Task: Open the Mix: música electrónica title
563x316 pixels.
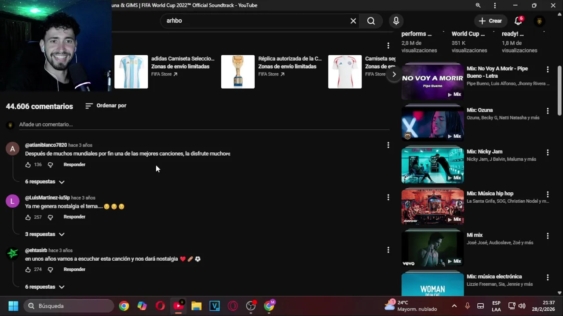Action: [494, 277]
